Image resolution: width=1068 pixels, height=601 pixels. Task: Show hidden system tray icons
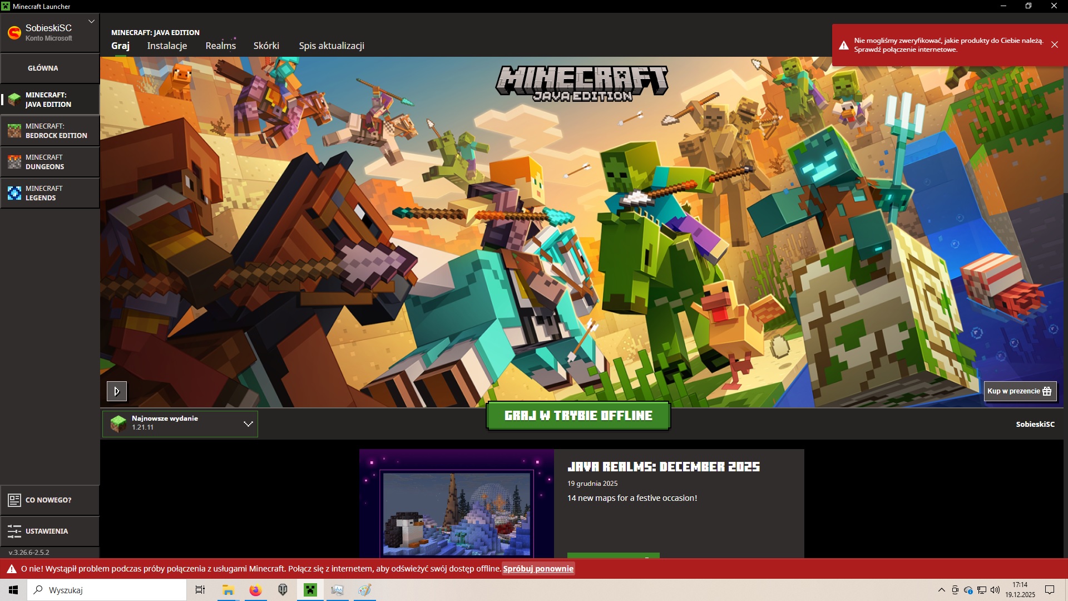pos(941,590)
